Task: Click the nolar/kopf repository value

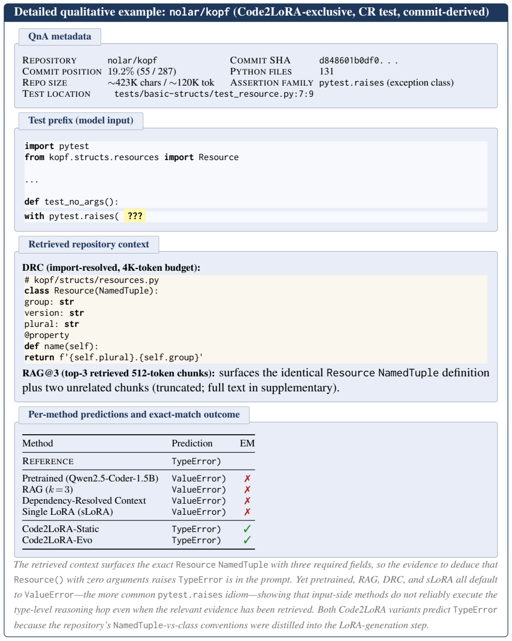Action: 132,61
